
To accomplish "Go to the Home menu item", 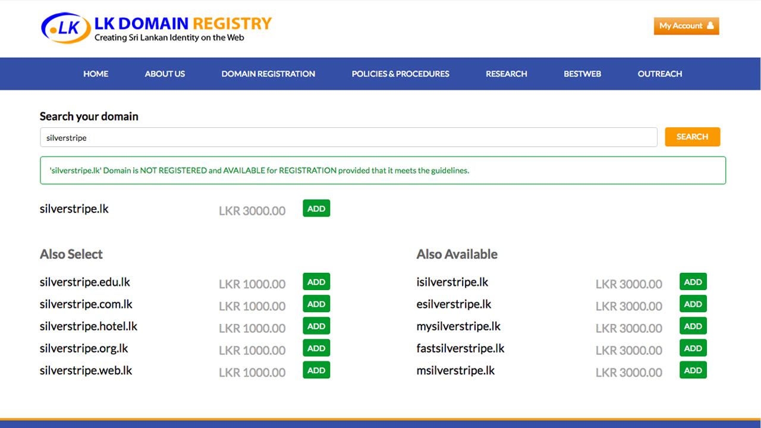I will 96,74.
